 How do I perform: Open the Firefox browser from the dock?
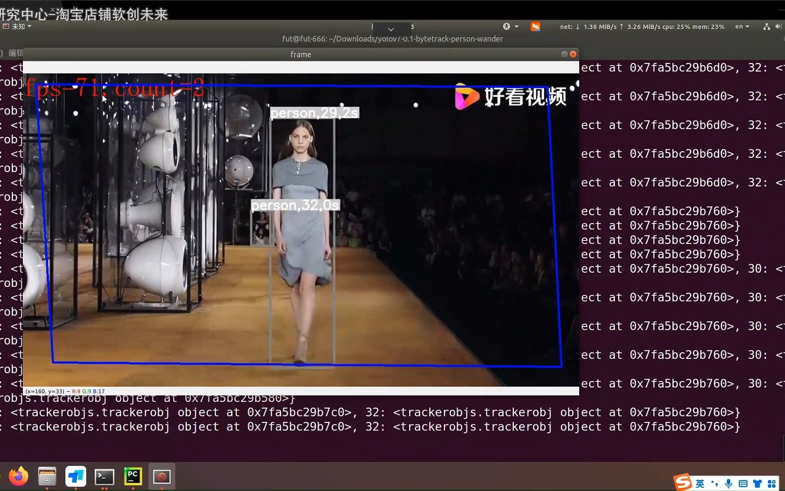click(18, 476)
